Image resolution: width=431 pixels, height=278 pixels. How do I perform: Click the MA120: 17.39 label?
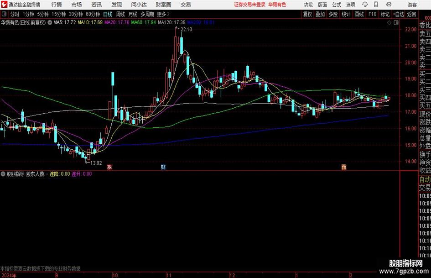coord(171,22)
